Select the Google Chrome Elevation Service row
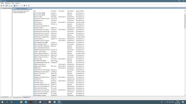Viewport: 186px width, 104px height. pyautogui.click(x=59, y=26)
